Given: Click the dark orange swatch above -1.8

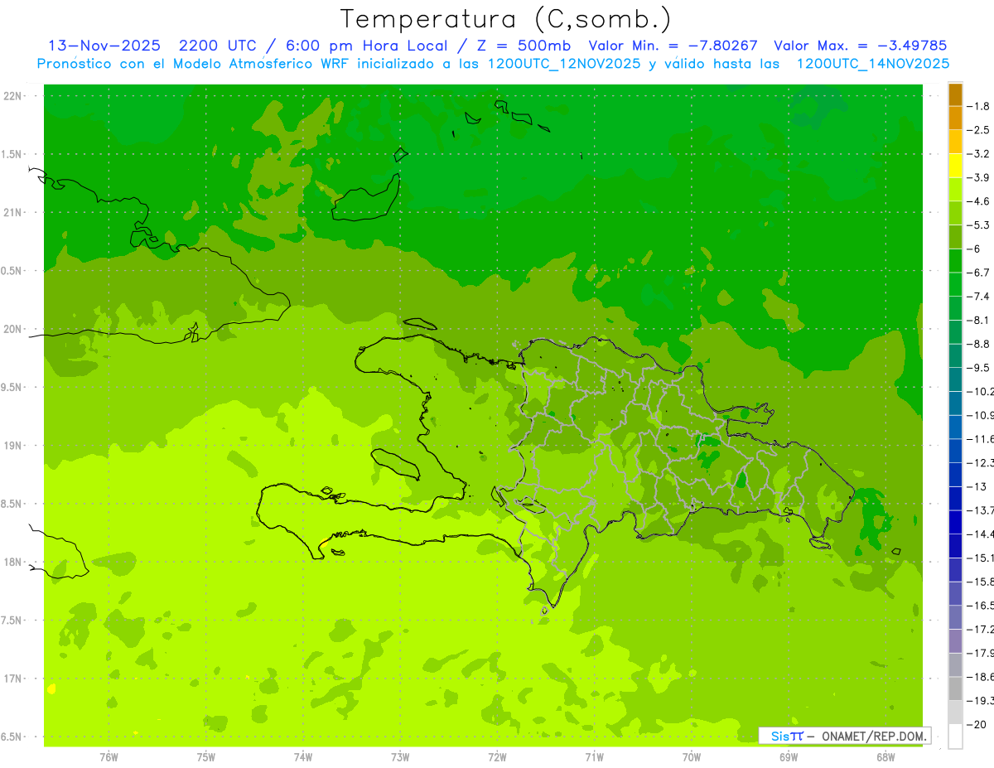Looking at the screenshot, I should tap(955, 94).
